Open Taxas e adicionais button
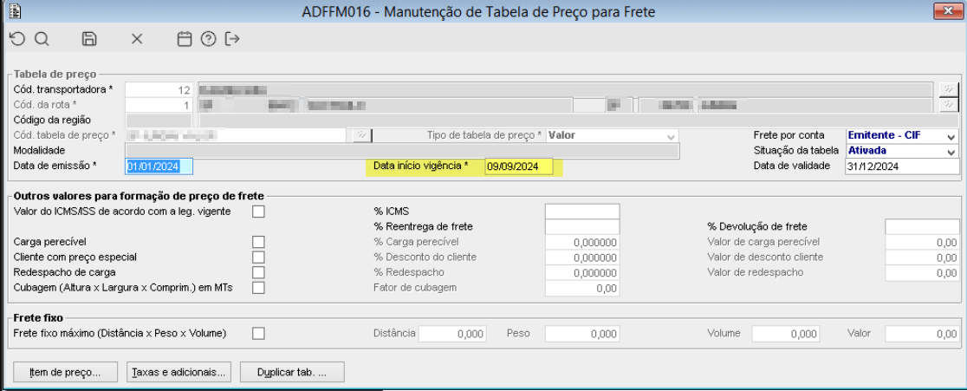Viewport: 967px width, 391px height. (x=178, y=373)
